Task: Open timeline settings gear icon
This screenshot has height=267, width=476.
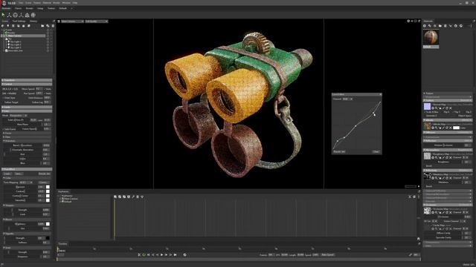Action: [184, 255]
